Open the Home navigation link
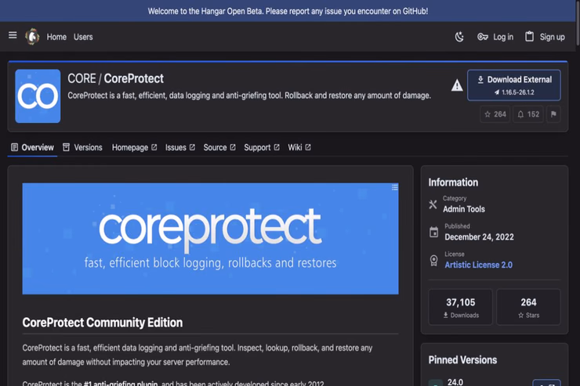 pos(56,37)
